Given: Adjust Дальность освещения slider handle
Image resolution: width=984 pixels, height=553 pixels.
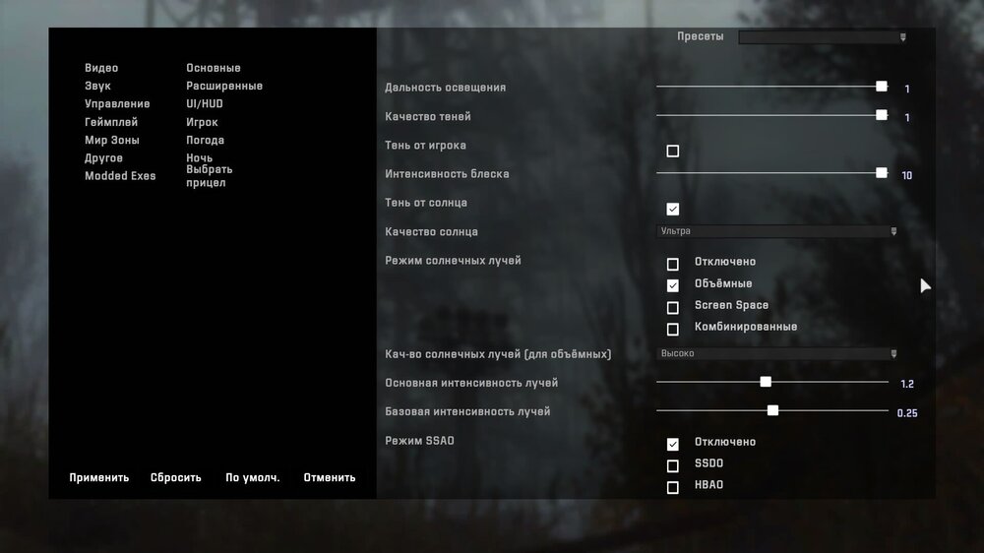Looking at the screenshot, I should pyautogui.click(x=882, y=86).
